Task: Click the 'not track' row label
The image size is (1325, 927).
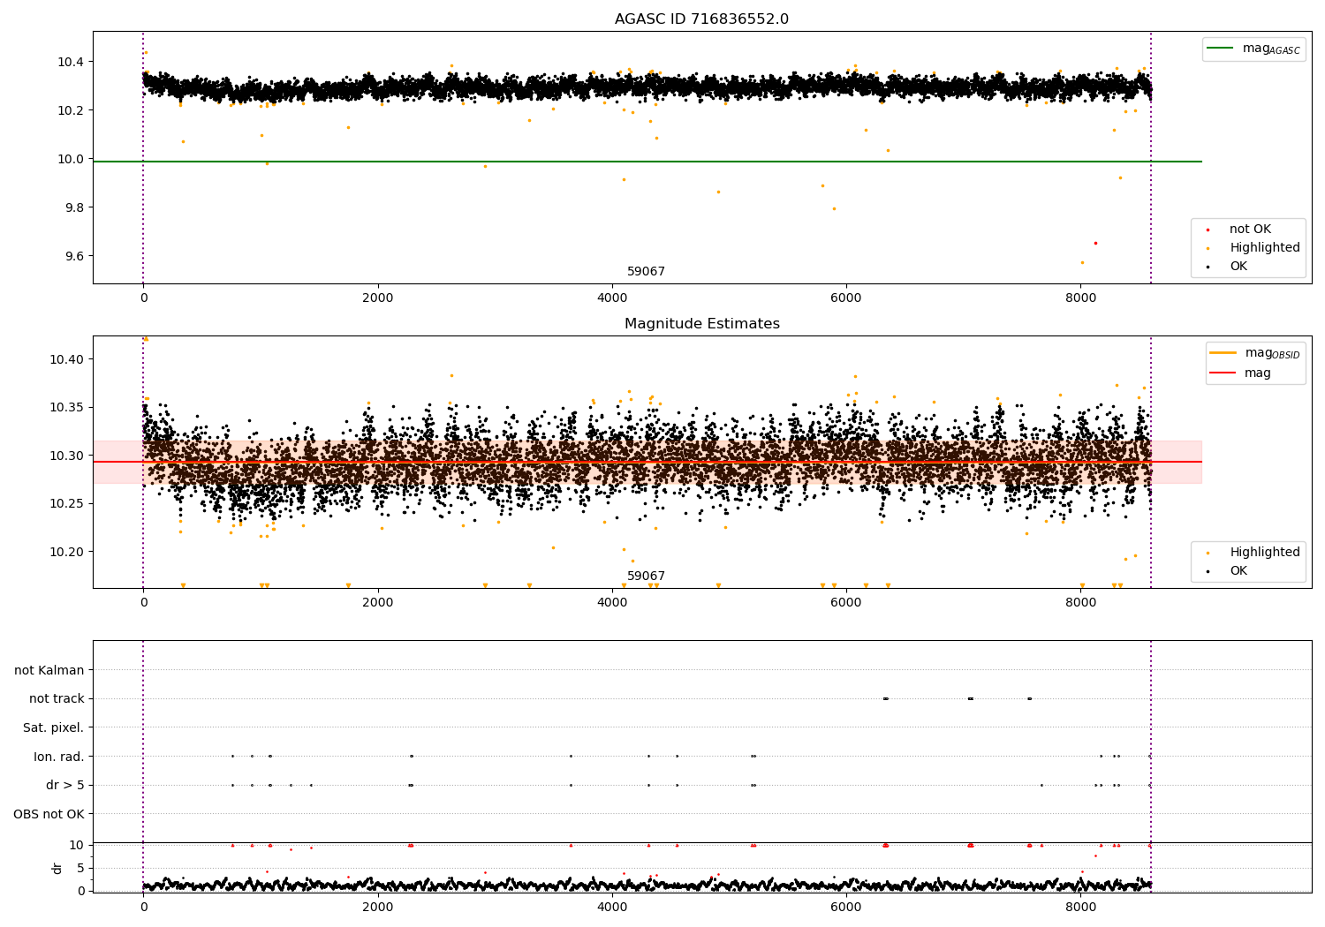Action: (57, 699)
